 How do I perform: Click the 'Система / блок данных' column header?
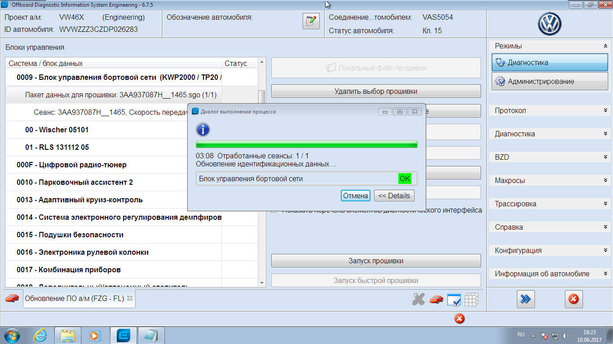click(x=114, y=63)
